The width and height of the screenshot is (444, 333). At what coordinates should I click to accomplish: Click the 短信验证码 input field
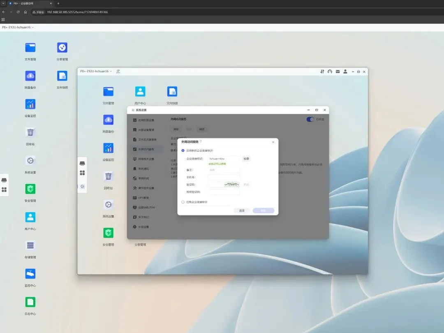[224, 192]
